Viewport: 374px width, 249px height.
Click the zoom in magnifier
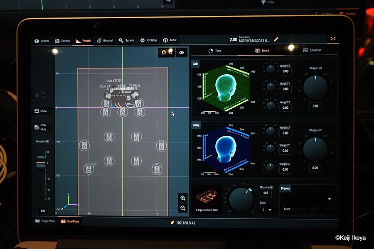click(x=182, y=198)
